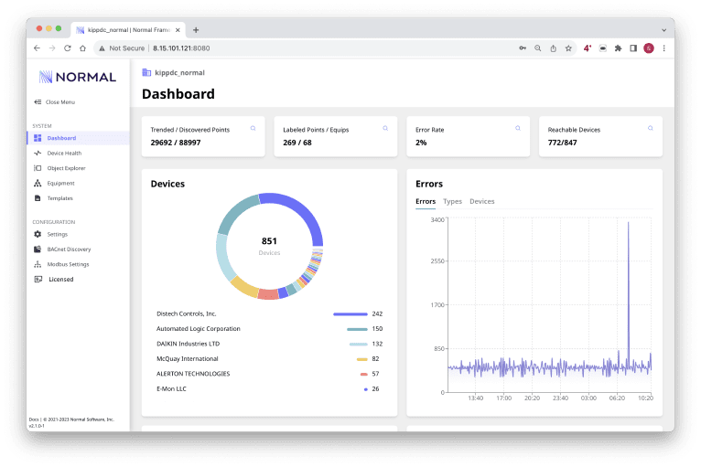Switch to the Devices tab in Errors panel
Screen dimensions: 701x467
click(x=482, y=201)
